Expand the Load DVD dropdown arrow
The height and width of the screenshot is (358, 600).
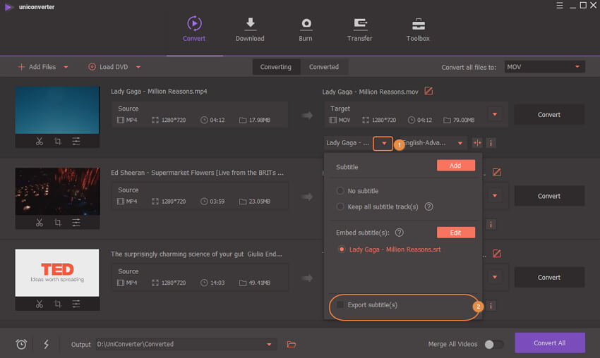[x=138, y=67]
